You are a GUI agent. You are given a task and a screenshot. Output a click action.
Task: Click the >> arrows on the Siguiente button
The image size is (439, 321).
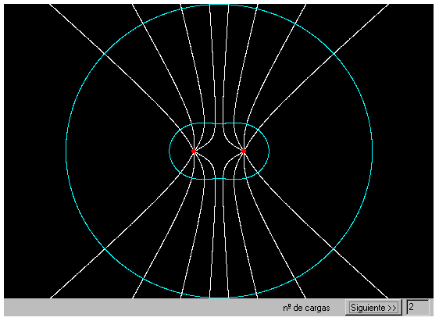[392, 308]
